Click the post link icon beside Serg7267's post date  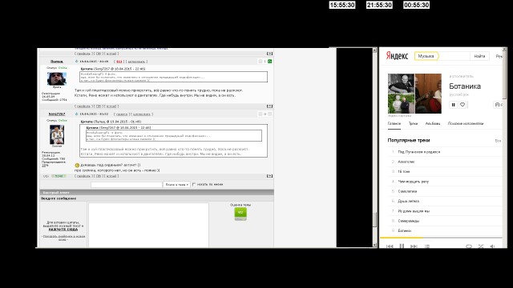tap(77, 114)
